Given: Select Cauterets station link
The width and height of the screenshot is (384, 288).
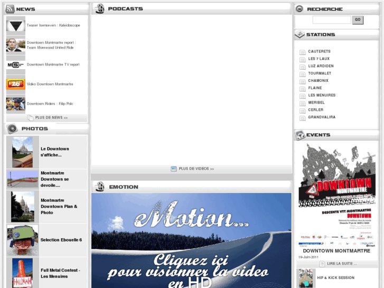Looking at the screenshot, I should coord(320,51).
